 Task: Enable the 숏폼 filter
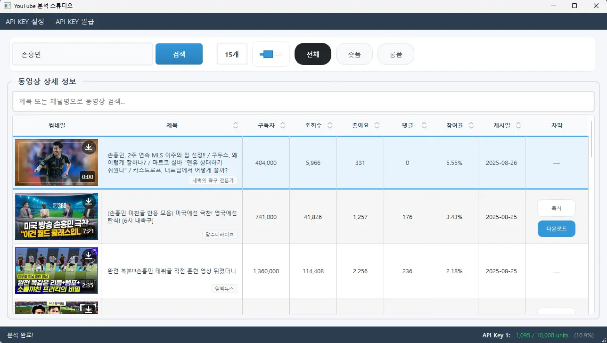tap(354, 54)
